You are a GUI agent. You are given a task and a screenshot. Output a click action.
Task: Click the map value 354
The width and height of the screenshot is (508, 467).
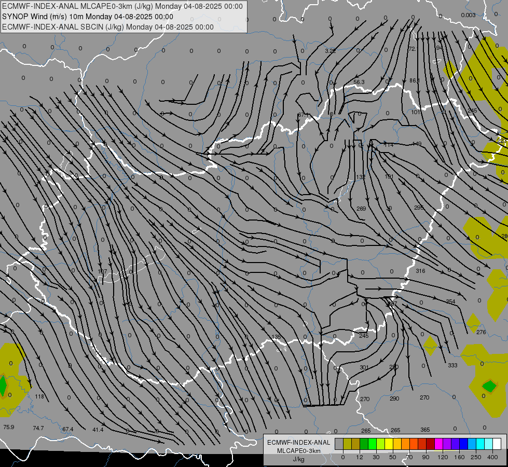pyautogui.click(x=450, y=301)
